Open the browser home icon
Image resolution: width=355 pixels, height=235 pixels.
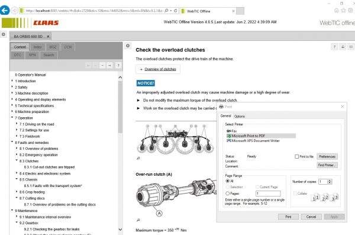(x=337, y=11)
